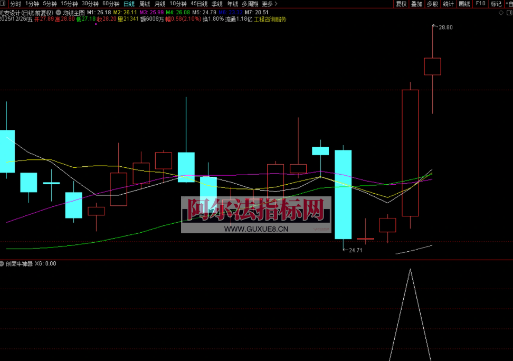The width and height of the screenshot is (513, 361).
Task: Click the small icon left of 分时
Action: pyautogui.click(x=3, y=4)
